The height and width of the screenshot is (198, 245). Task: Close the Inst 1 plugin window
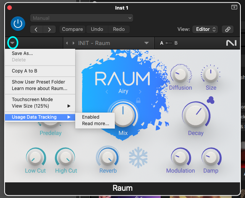click(x=10, y=8)
